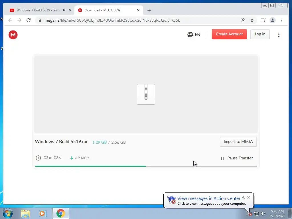Click Import to MEGA button
Screen dimensions: 292x219
tap(238, 141)
